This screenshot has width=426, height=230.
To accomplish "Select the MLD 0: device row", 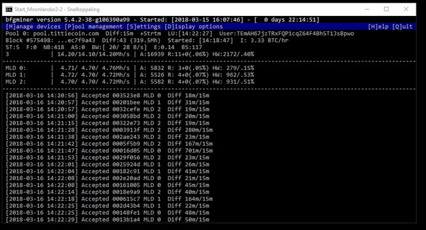I will coord(130,68).
